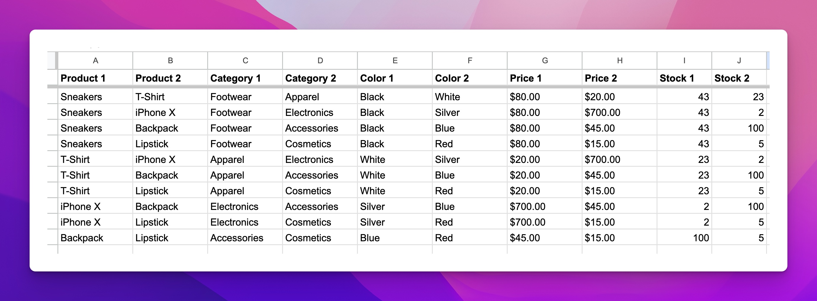The height and width of the screenshot is (301, 817).
Task: Click the Category 2 header cell
Action: [320, 78]
